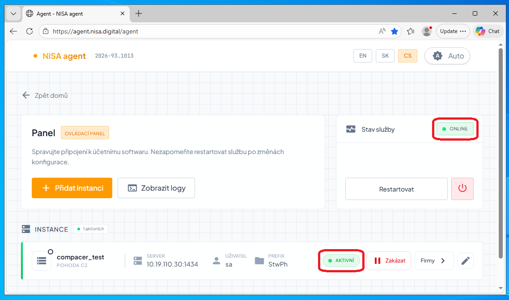The image size is (509, 300).
Task: Click the favorites star icon in address bar
Action: pyautogui.click(x=394, y=31)
